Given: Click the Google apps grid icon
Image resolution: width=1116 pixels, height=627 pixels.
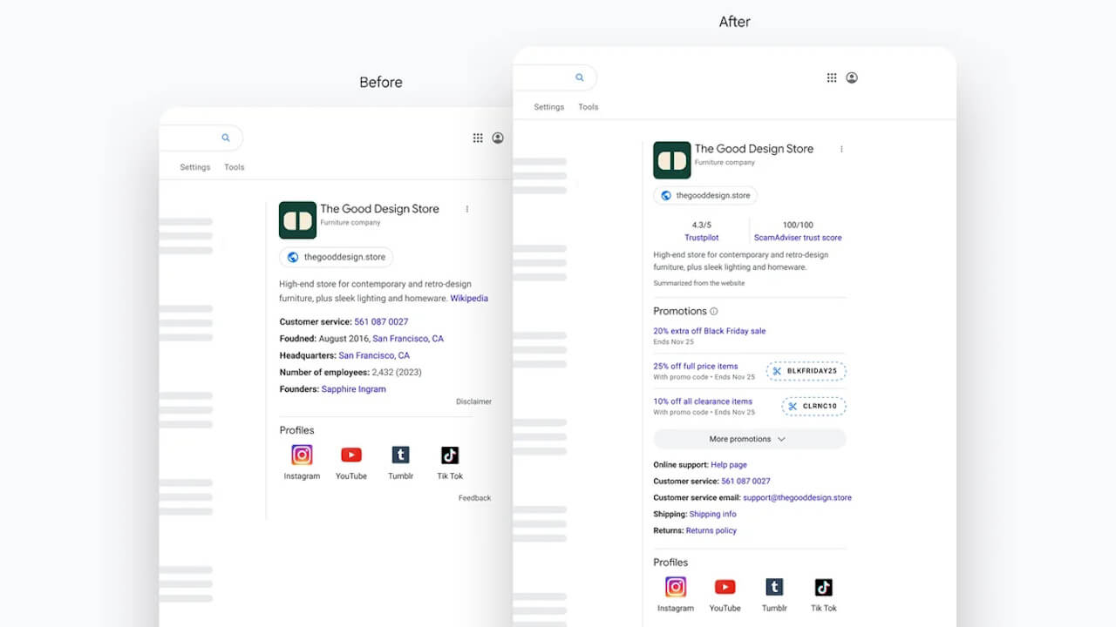Looking at the screenshot, I should tap(832, 78).
